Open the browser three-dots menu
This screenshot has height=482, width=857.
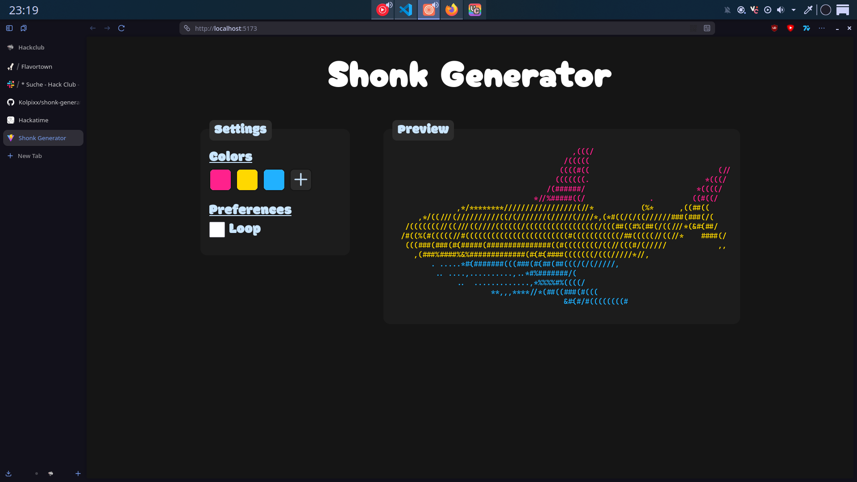(x=822, y=28)
